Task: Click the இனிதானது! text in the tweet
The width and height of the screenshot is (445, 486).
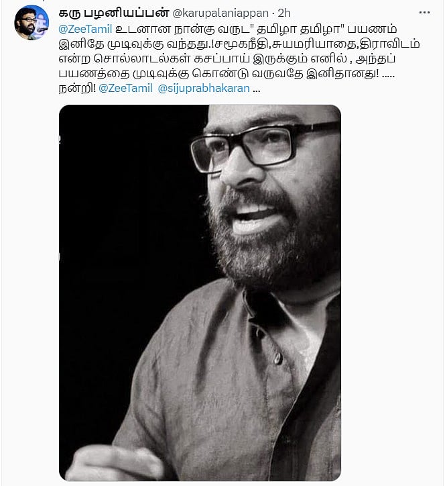Action: point(342,74)
